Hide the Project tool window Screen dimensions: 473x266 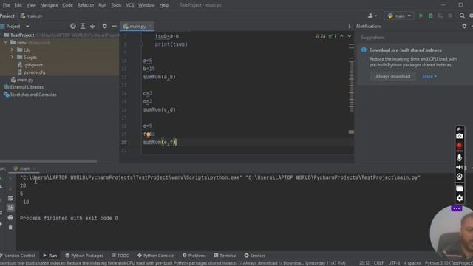pos(114,27)
